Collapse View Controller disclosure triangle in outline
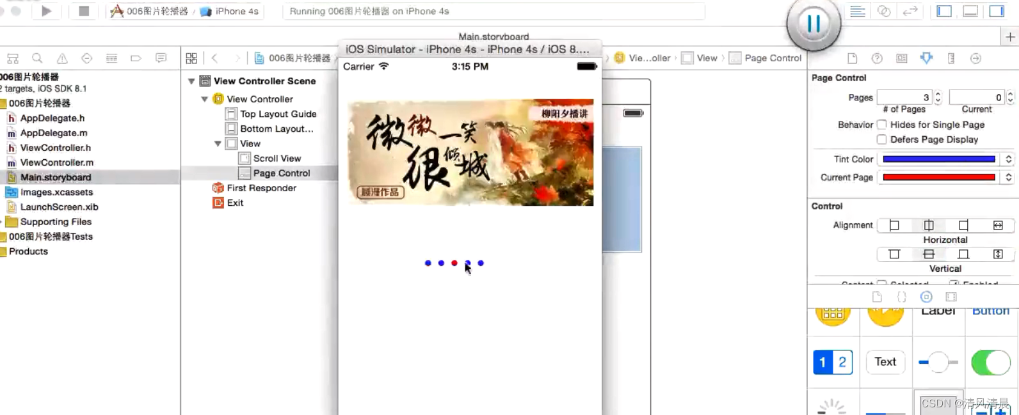Screen dimensions: 1019x415 coord(204,99)
